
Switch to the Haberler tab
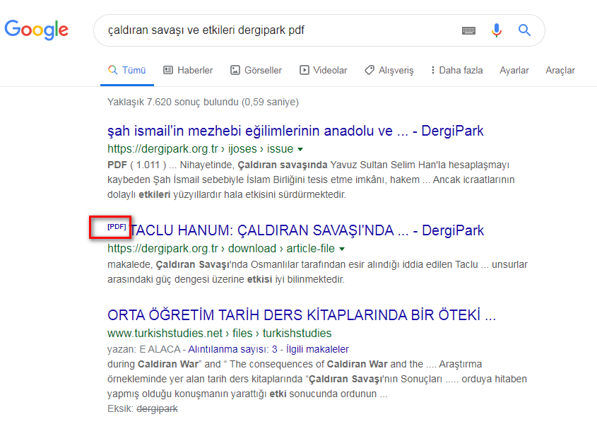[188, 71]
